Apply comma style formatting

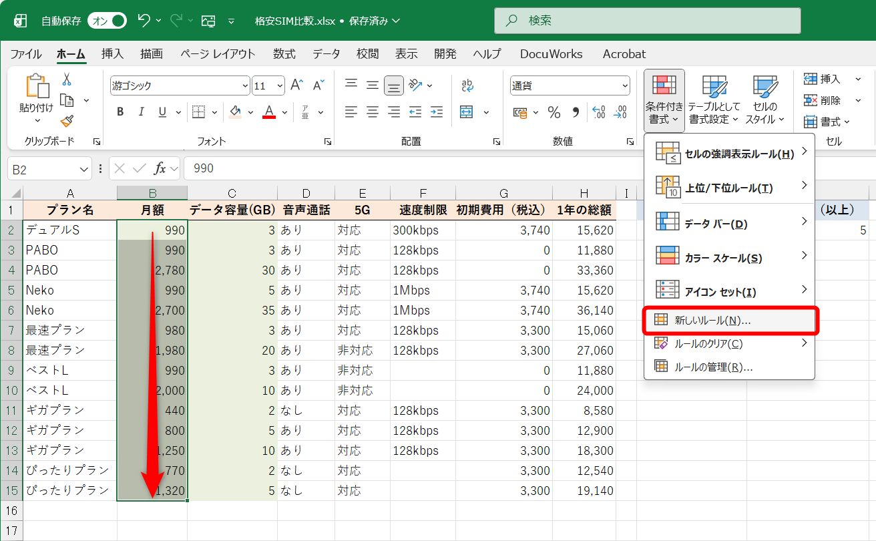(x=575, y=112)
